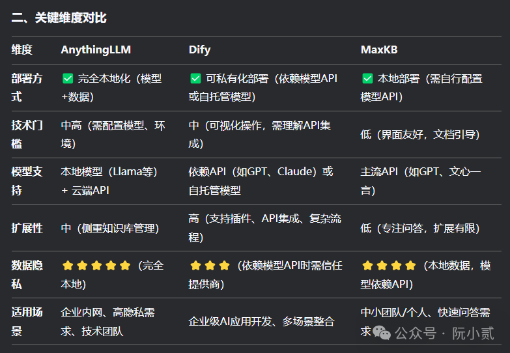
Task: Click the text 可私有化部署（依赖模型API或自托管模型）
Action: click(263, 87)
